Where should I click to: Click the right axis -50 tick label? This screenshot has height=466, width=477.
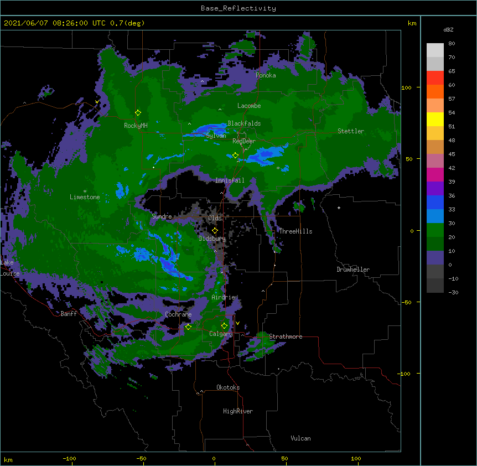[x=406, y=302]
